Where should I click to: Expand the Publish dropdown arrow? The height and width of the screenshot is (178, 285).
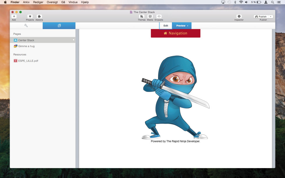tap(271, 17)
